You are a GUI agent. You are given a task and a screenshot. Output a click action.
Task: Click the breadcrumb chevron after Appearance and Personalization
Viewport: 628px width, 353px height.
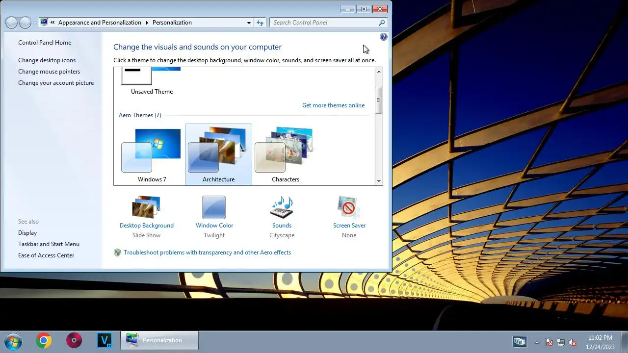click(146, 23)
